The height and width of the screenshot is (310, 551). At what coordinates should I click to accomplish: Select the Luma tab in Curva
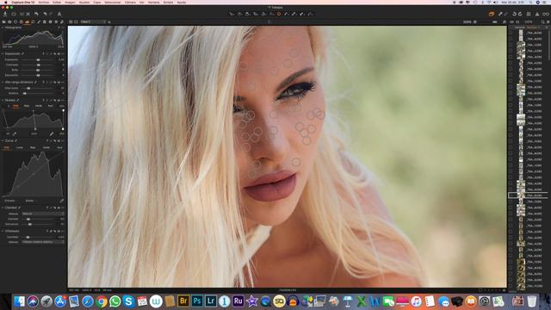[x=19, y=147]
